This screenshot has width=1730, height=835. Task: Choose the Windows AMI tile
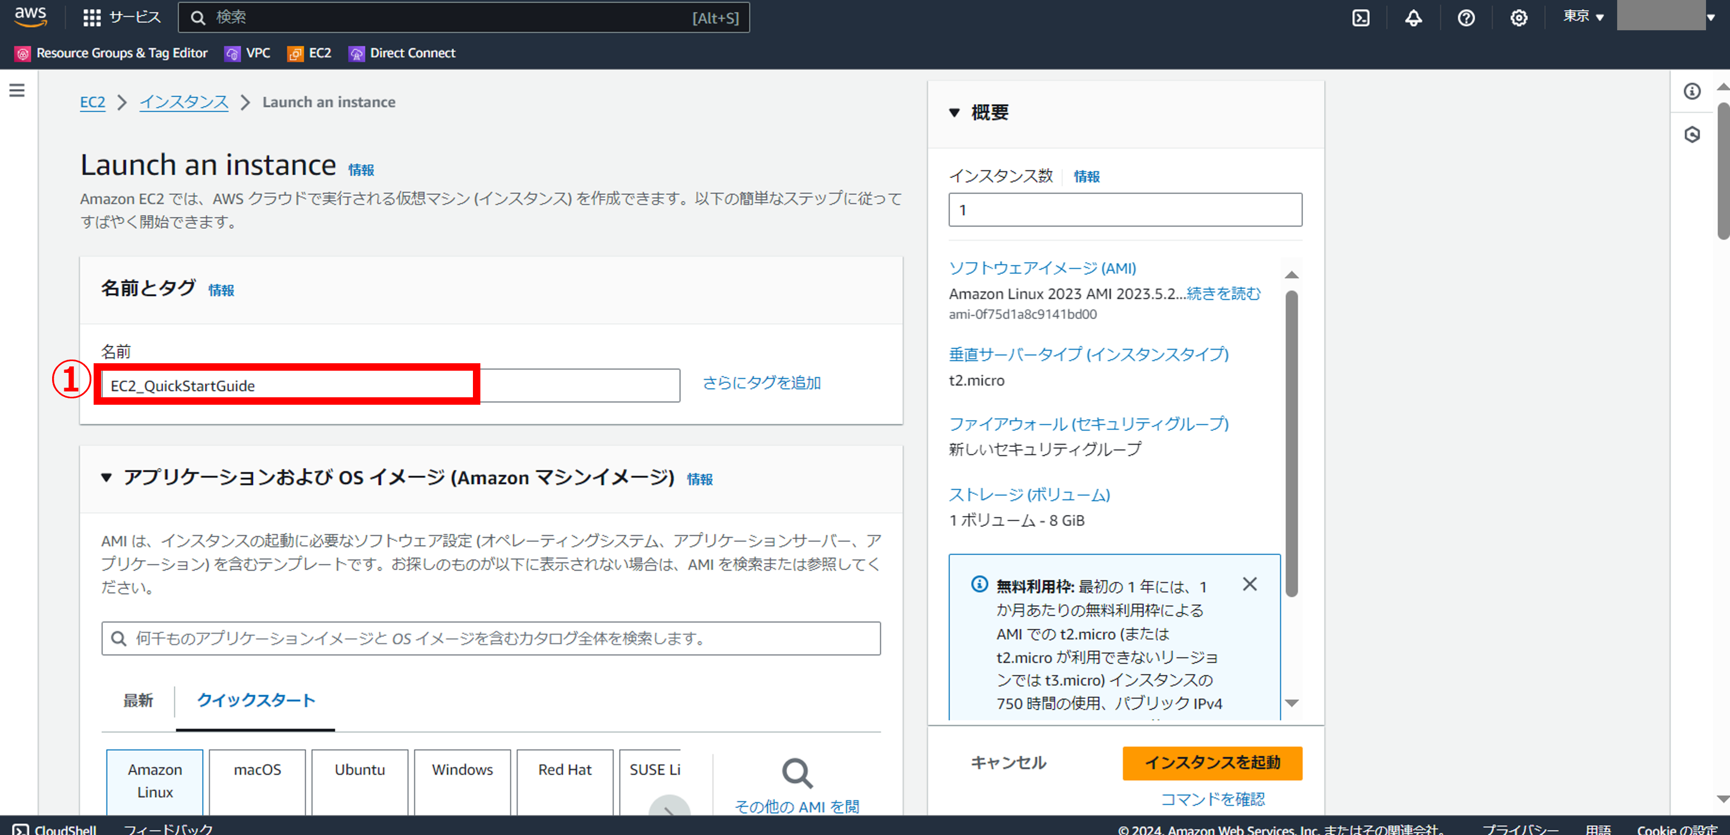click(x=462, y=779)
